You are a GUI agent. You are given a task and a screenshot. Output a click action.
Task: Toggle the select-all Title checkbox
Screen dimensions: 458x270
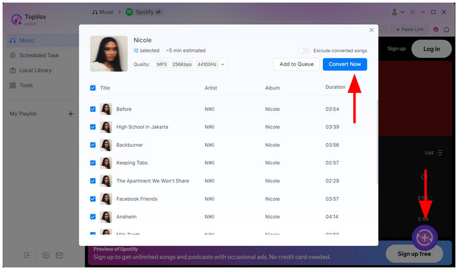(93, 88)
